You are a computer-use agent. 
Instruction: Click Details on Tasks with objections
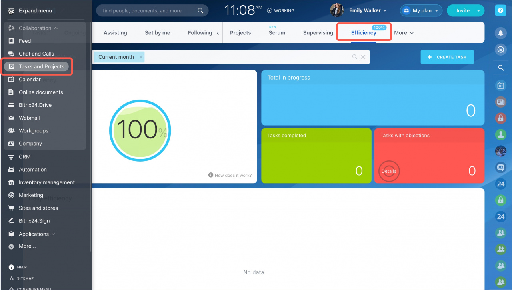(x=389, y=171)
